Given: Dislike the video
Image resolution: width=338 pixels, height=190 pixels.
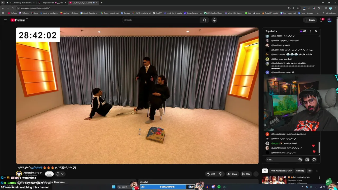Looking at the screenshot, I should [x=220, y=174].
